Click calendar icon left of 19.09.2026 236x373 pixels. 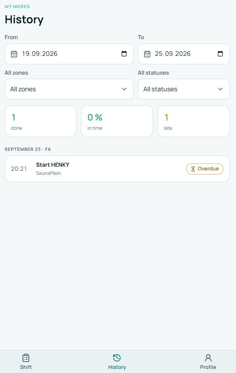coord(14,54)
